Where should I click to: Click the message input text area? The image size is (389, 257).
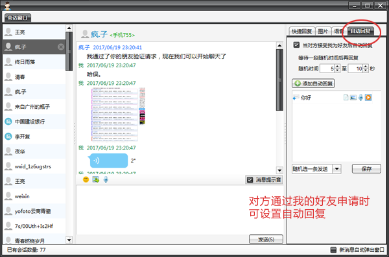coord(180,209)
